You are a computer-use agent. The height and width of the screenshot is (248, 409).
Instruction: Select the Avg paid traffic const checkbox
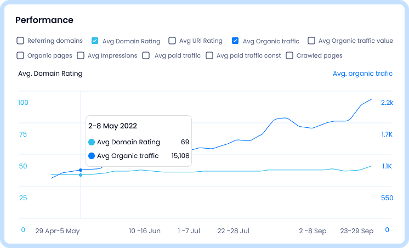tap(209, 55)
